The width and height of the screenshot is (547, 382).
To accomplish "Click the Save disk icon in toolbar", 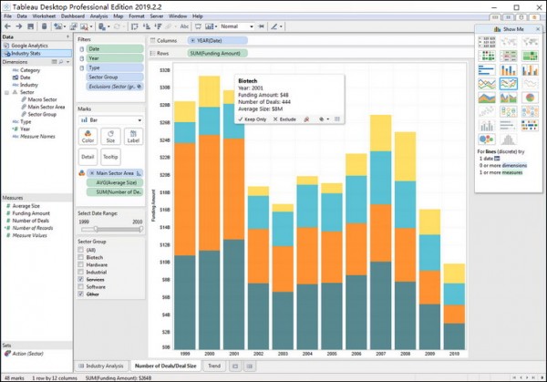I will click(x=31, y=26).
